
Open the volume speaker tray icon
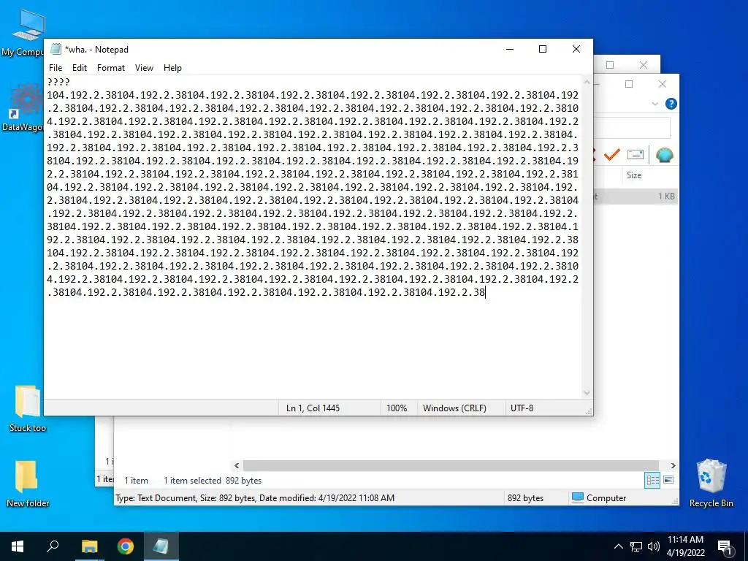[653, 546]
